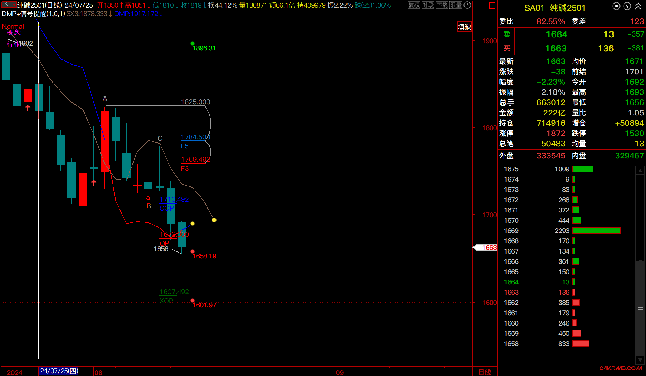646x376 pixels.
Task: Click the 08 month marker on timeline
Action: (x=98, y=372)
